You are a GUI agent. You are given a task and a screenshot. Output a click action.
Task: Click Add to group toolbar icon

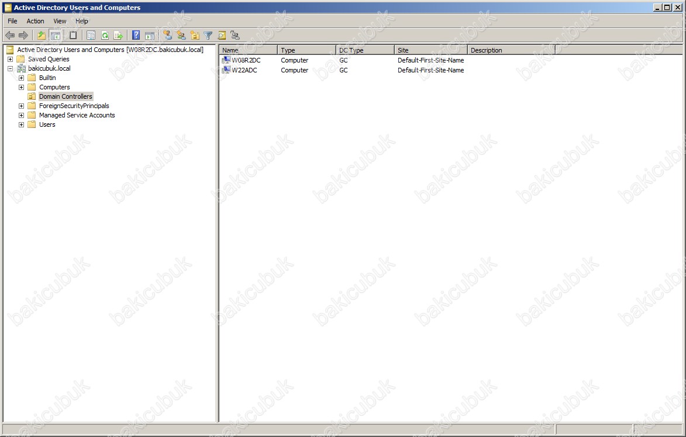(235, 36)
